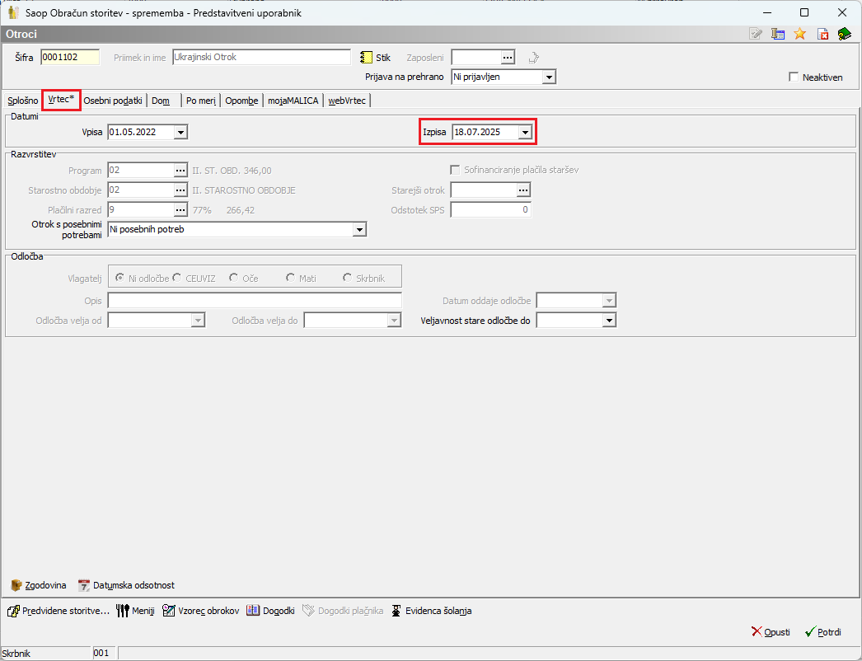Open lookup button for Plačilni razred

coord(180,210)
